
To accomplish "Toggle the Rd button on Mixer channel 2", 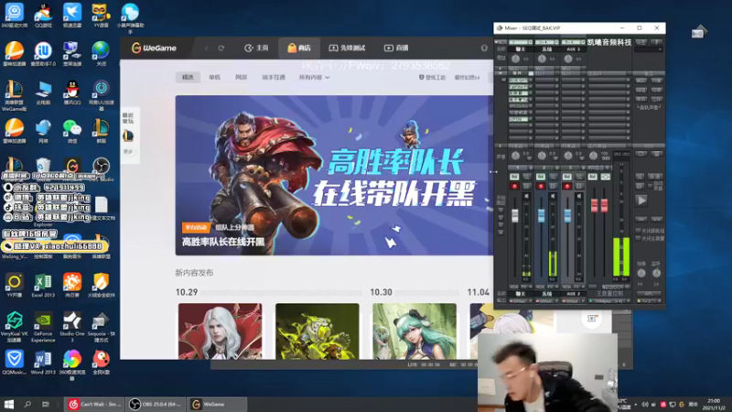I will (x=541, y=177).
